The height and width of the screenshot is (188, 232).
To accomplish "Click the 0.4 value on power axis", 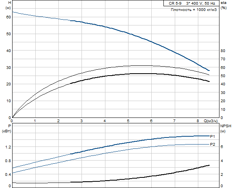I will click(x=8, y=175).
